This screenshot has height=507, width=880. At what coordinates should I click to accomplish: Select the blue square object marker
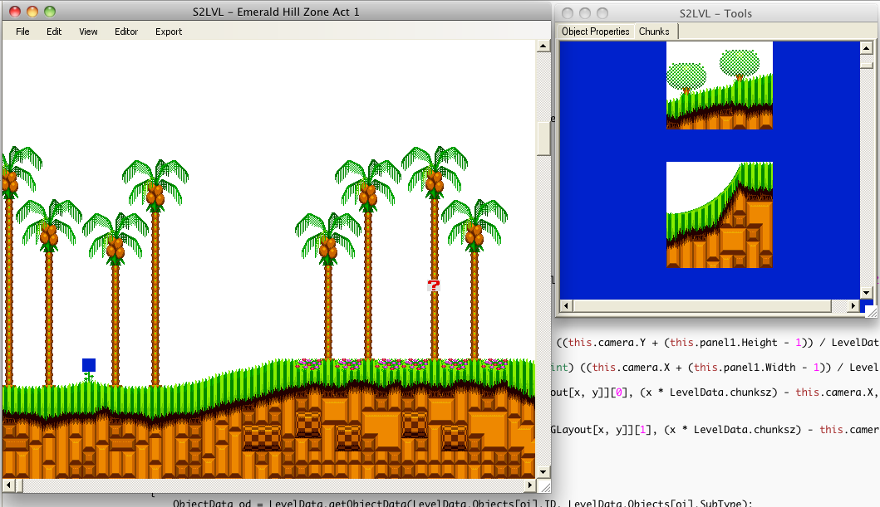click(x=89, y=365)
